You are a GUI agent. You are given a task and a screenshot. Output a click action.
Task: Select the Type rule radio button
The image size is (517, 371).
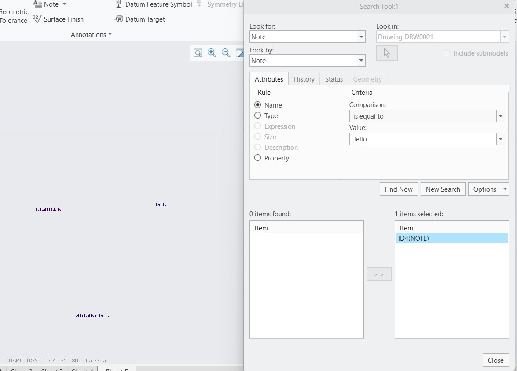257,115
